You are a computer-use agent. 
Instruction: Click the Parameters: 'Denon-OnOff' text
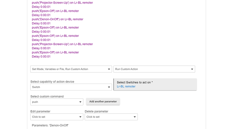click(50, 125)
